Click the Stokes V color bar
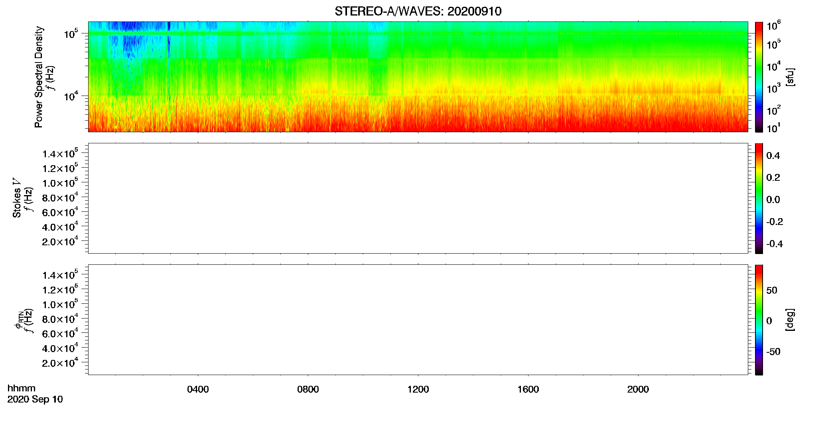 759,198
